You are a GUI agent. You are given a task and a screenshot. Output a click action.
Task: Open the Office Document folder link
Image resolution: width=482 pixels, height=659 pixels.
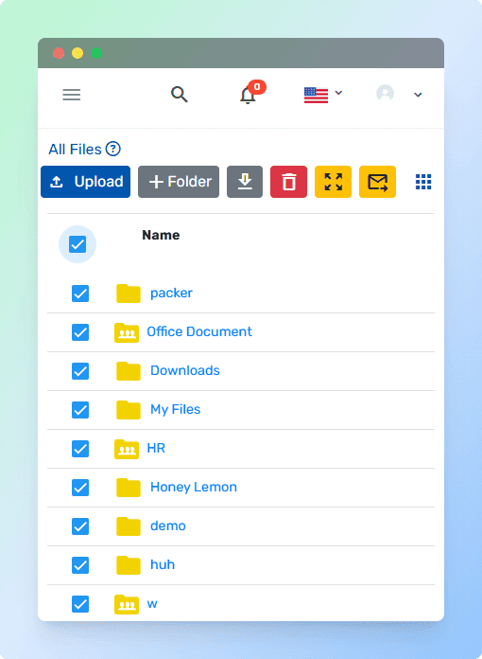(199, 331)
